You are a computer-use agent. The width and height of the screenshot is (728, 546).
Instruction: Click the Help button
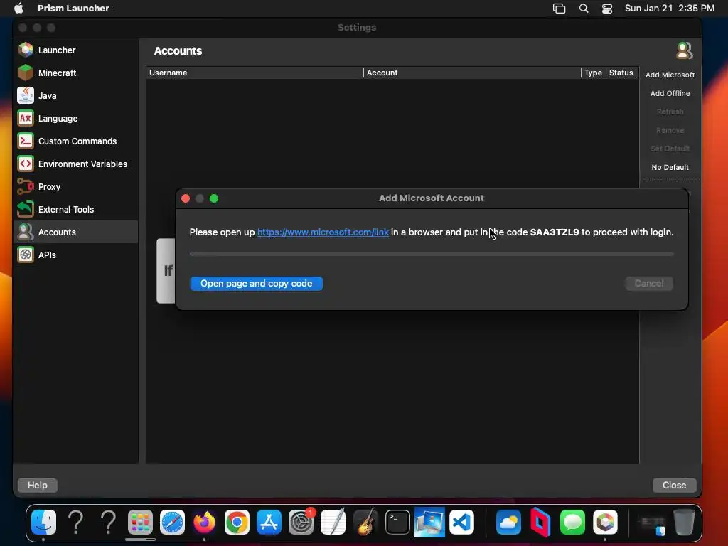pos(37,485)
